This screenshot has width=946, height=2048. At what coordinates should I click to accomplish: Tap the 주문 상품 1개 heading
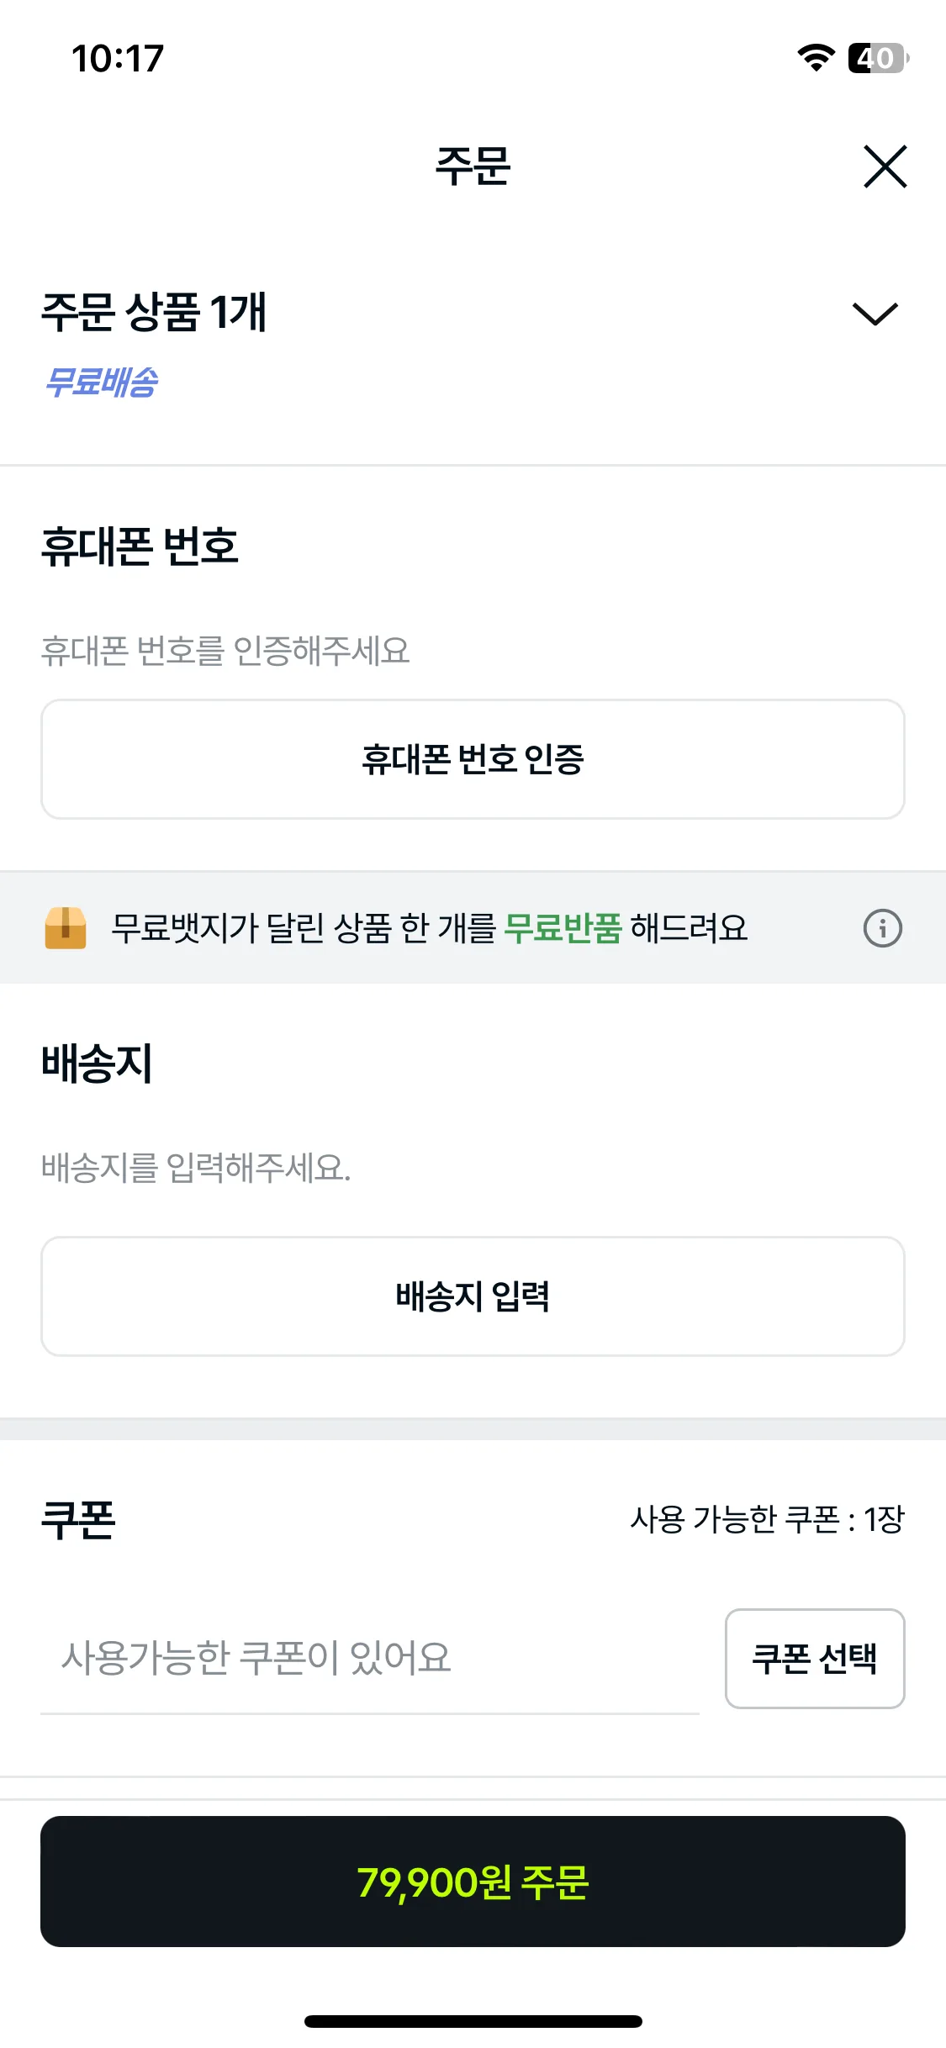pyautogui.click(x=154, y=312)
